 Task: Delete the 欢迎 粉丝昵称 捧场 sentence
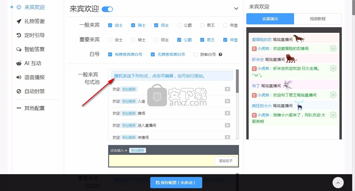227,113
